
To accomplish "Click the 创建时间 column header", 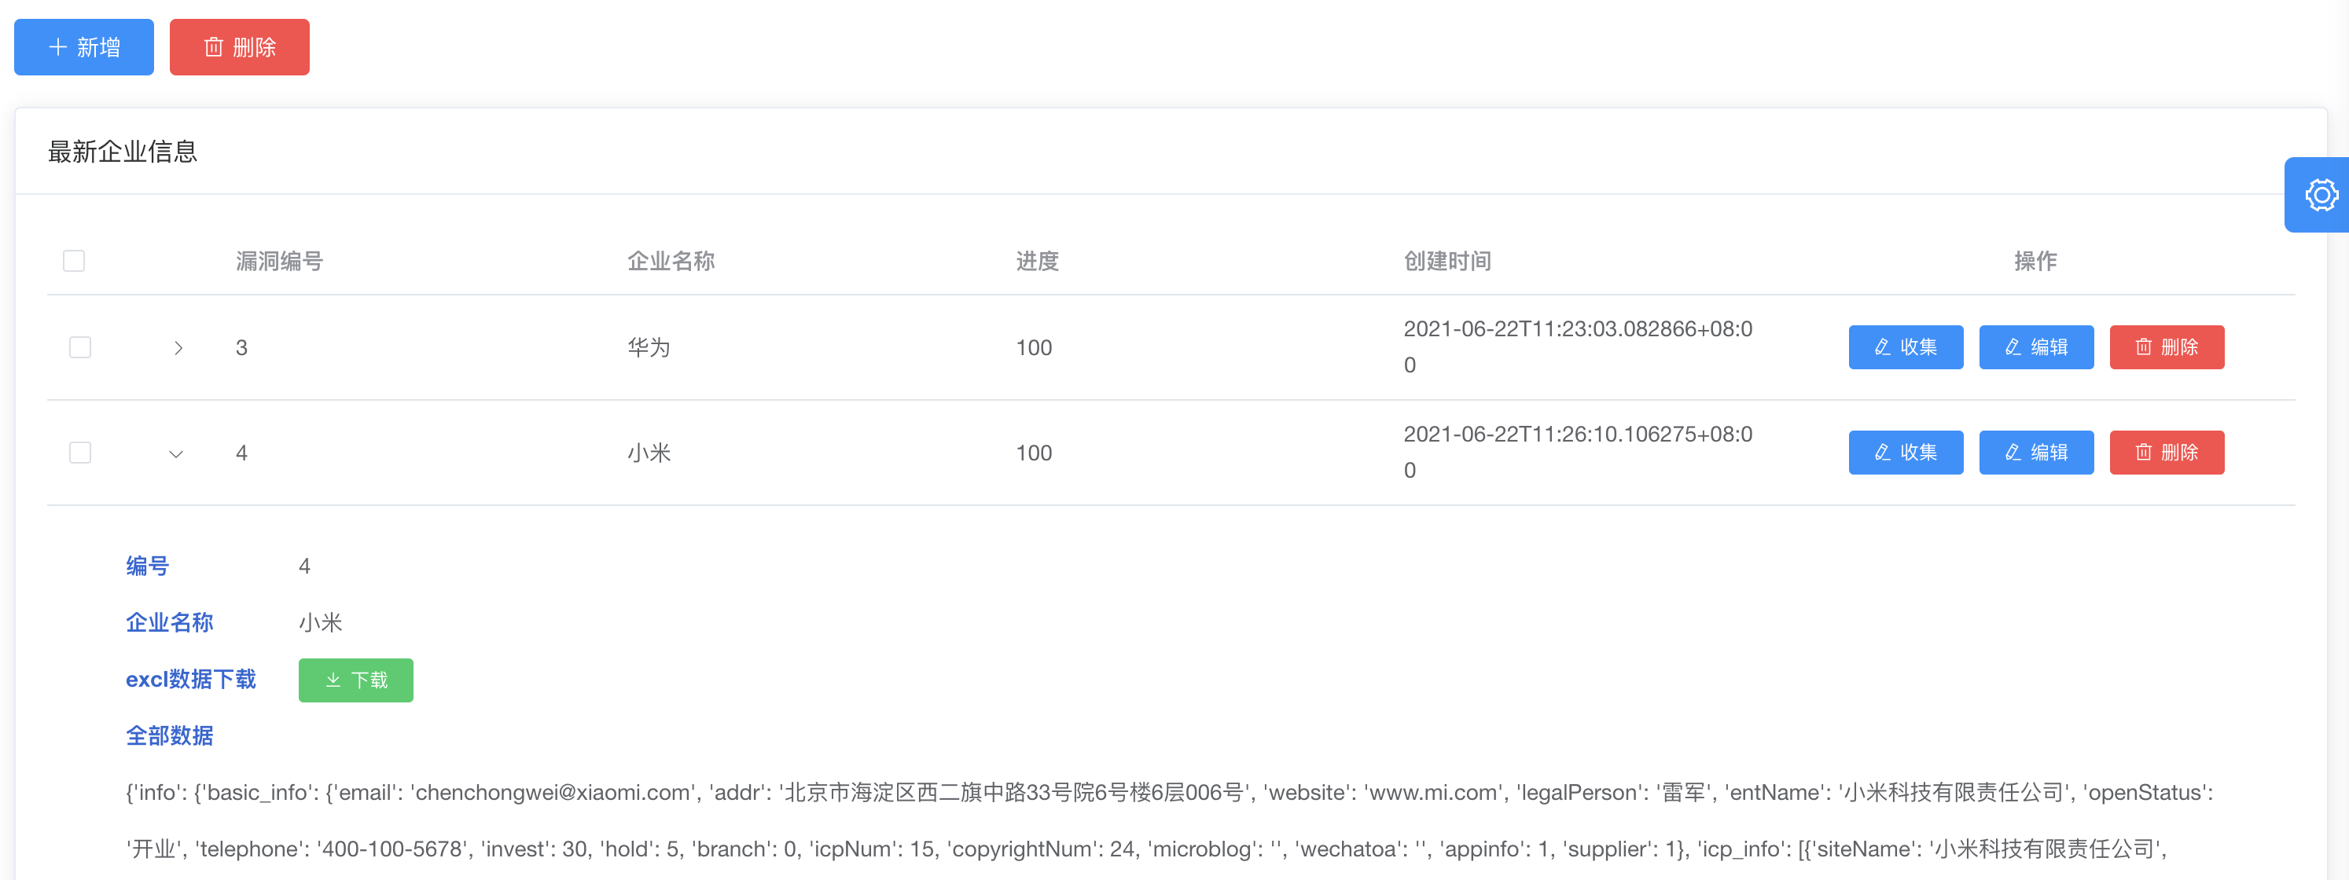I will coord(1447,262).
